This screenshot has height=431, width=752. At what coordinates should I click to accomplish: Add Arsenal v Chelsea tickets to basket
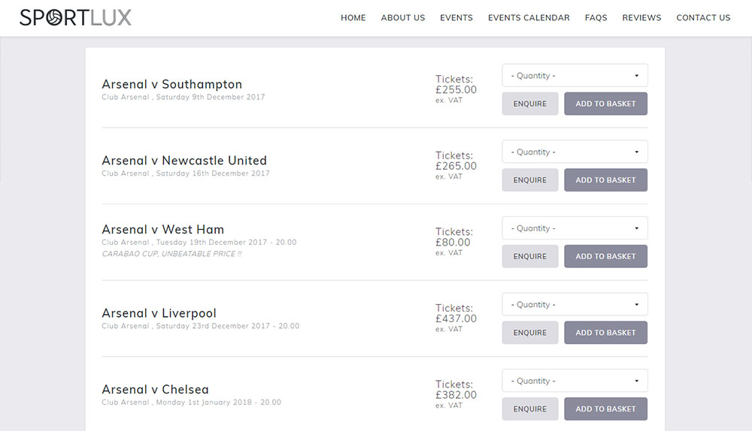coord(605,409)
